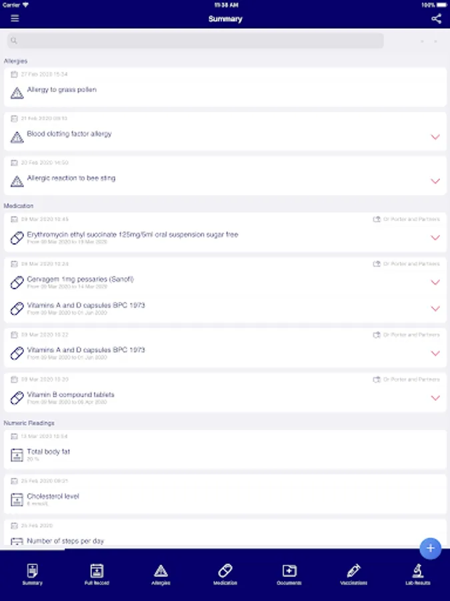This screenshot has height=601, width=450.
Task: Expand Blood clotting factor allergy entry
Action: 435,137
